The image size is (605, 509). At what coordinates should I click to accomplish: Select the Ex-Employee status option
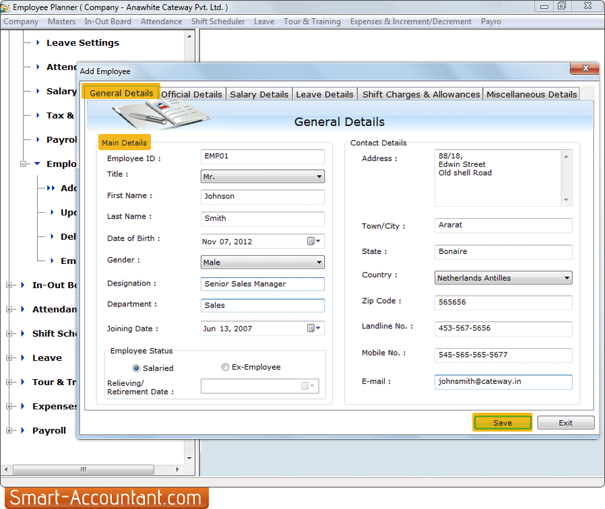click(x=225, y=366)
